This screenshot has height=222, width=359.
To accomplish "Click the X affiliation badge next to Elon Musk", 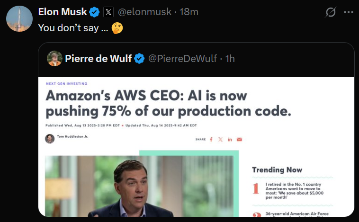I will [108, 12].
